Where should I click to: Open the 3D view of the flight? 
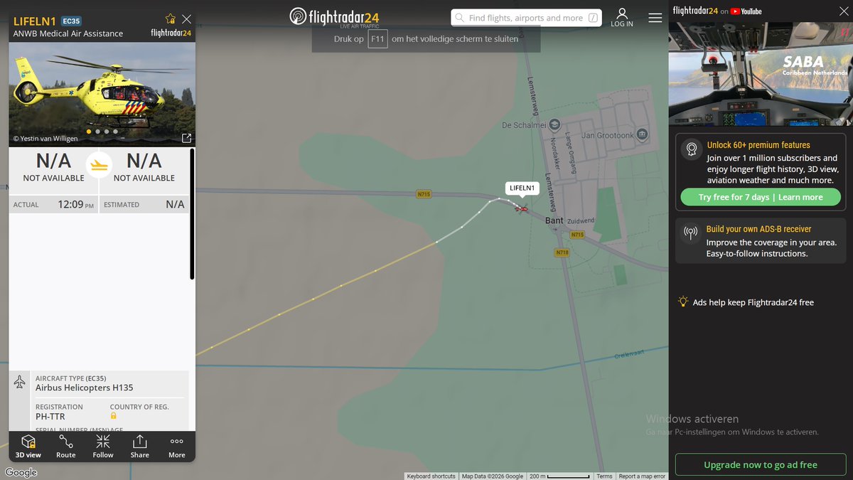[28, 447]
